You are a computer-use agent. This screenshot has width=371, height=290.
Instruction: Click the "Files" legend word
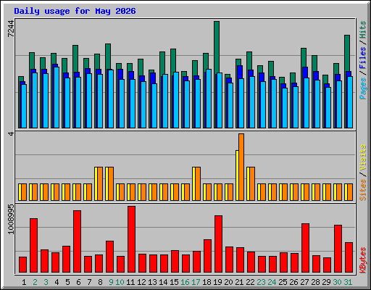(x=363, y=58)
